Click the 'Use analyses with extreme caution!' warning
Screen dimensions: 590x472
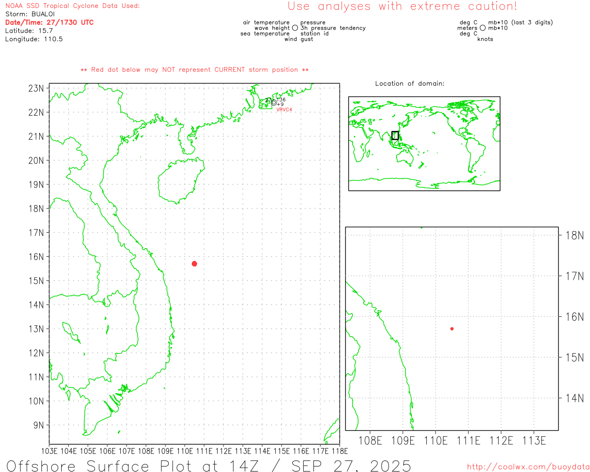click(402, 6)
